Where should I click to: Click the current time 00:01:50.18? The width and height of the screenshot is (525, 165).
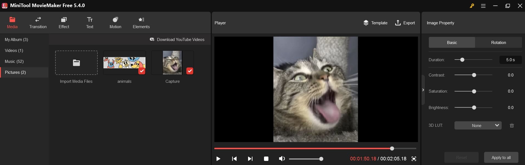pos(363,159)
